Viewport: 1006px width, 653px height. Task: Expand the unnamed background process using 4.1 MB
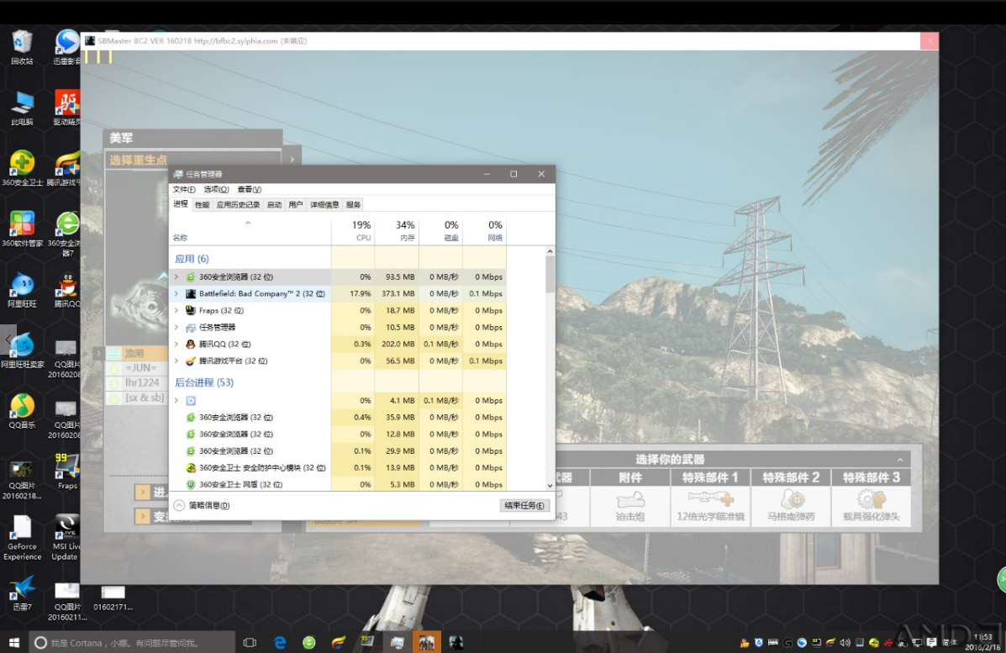tap(176, 400)
